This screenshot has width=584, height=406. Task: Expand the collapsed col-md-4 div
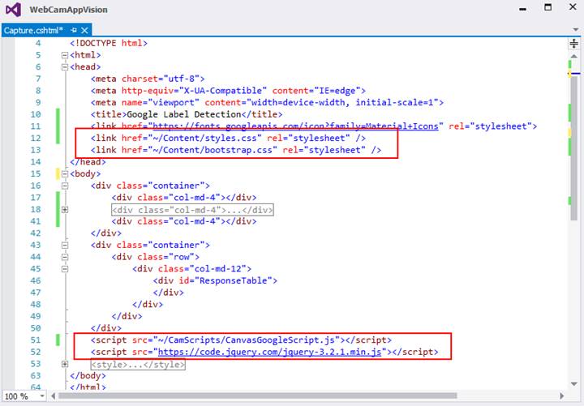[65, 210]
